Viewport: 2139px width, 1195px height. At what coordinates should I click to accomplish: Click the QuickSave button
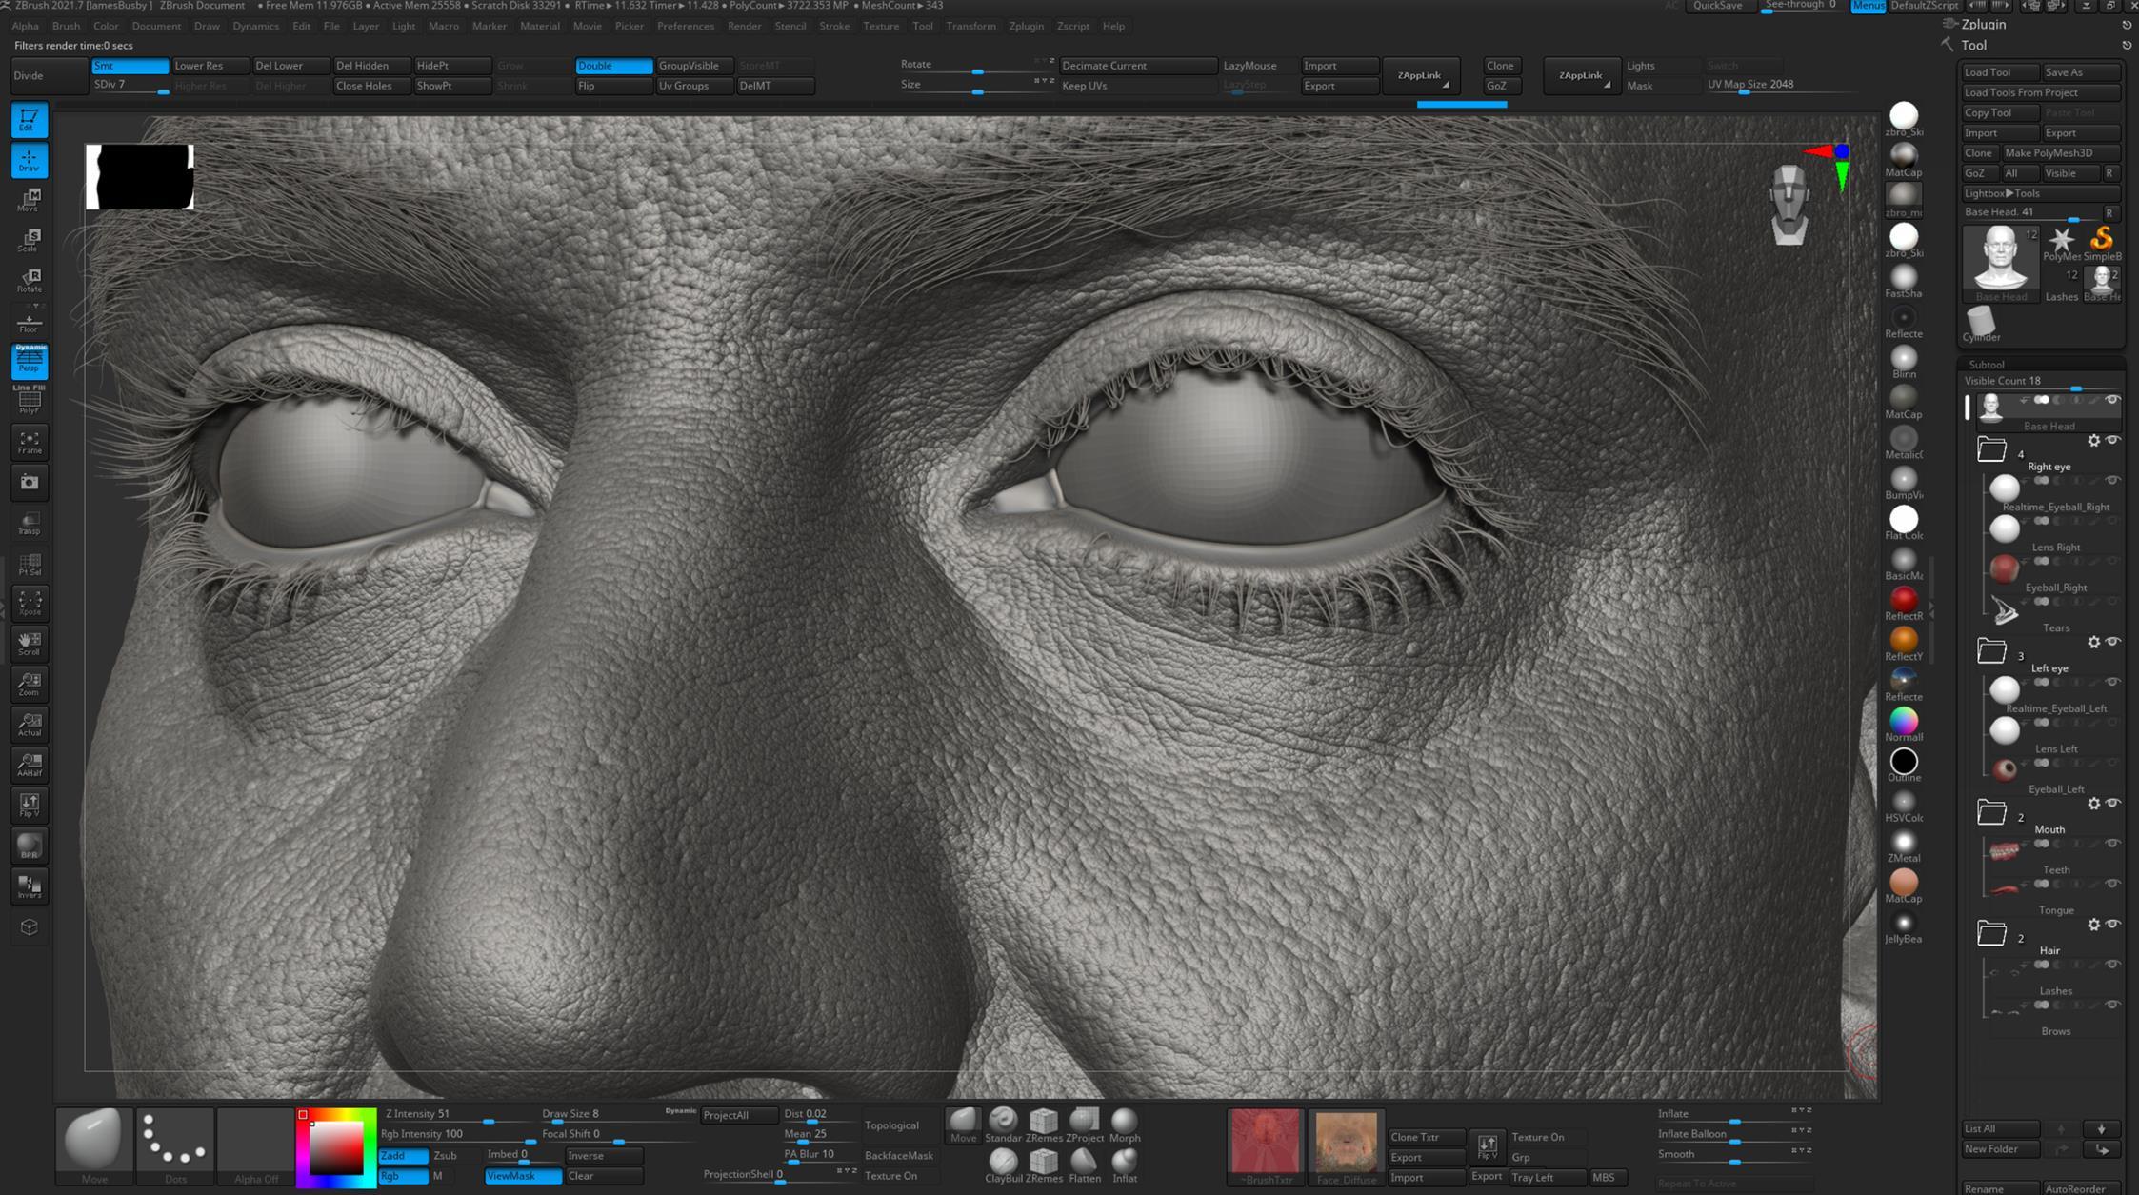click(x=1717, y=6)
